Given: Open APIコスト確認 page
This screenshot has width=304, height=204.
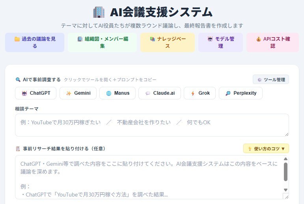Looking at the screenshot, I should tap(272, 42).
